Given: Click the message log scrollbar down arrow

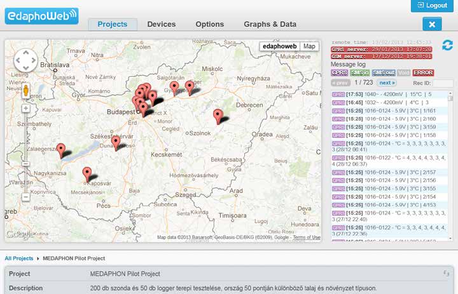Looking at the screenshot, I should (450, 239).
